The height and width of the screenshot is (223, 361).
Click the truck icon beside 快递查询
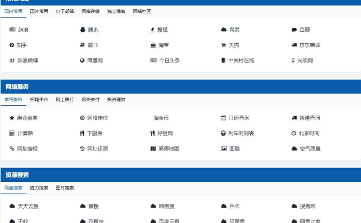pyautogui.click(x=294, y=118)
